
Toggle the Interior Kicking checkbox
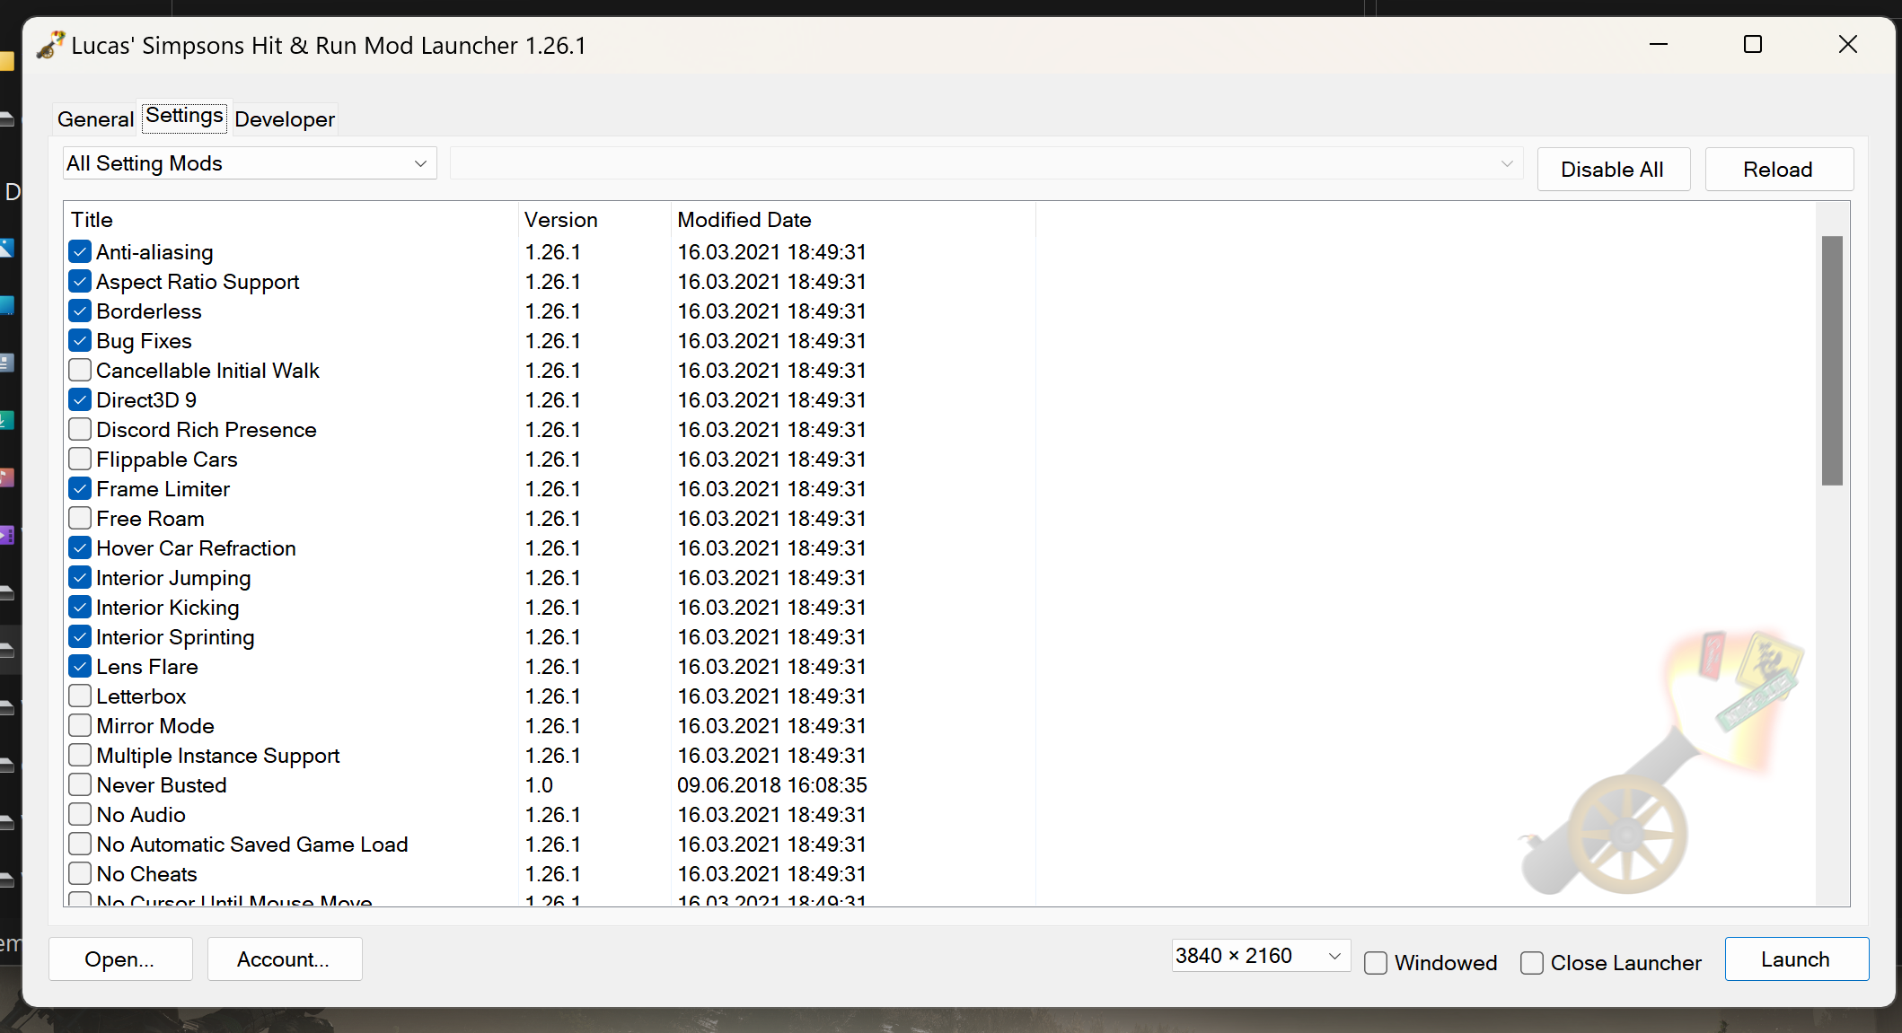(x=80, y=608)
